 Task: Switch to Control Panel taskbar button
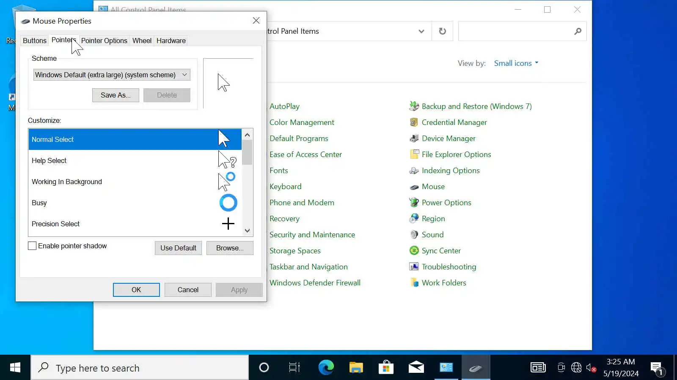[446, 368]
